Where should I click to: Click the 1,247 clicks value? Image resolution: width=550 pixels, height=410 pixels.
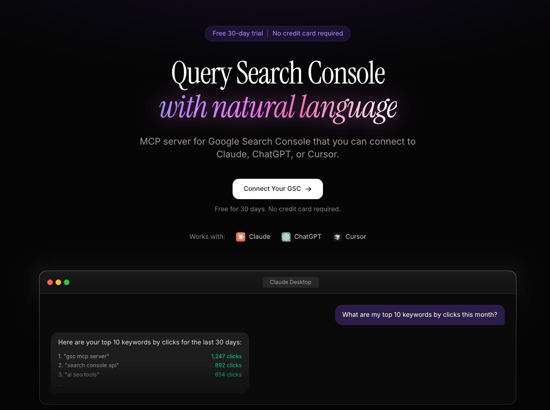[226, 356]
